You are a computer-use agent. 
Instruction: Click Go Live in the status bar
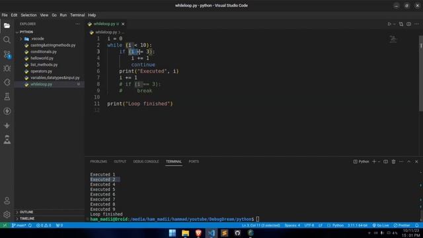[x=381, y=225]
